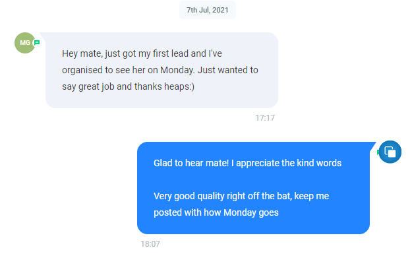Click the line "posted with how Monday goes"
Screen dimensions: 410x254
(x=216, y=212)
